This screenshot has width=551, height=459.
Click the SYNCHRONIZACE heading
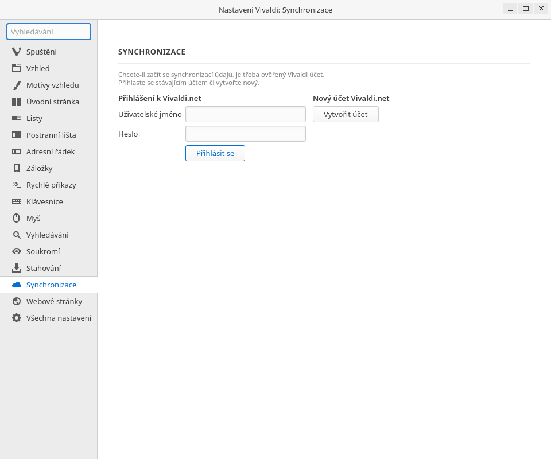click(x=152, y=52)
